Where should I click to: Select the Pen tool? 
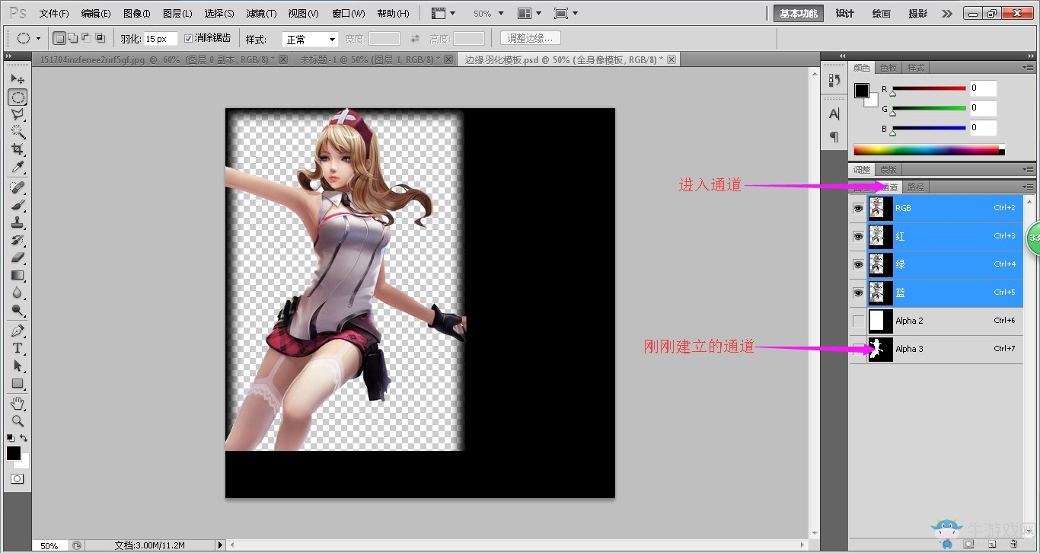[18, 331]
